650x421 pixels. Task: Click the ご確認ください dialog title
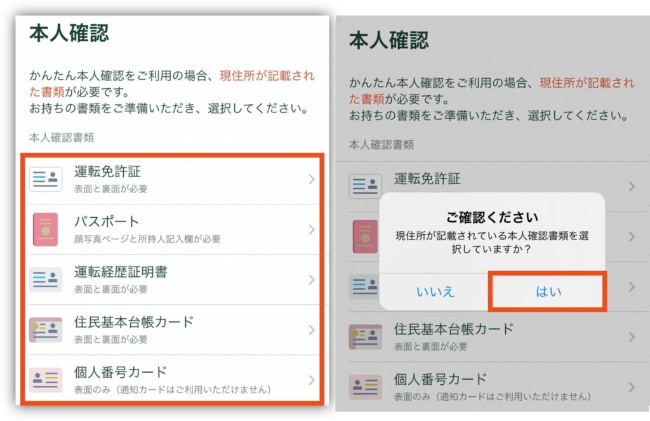pyautogui.click(x=492, y=217)
